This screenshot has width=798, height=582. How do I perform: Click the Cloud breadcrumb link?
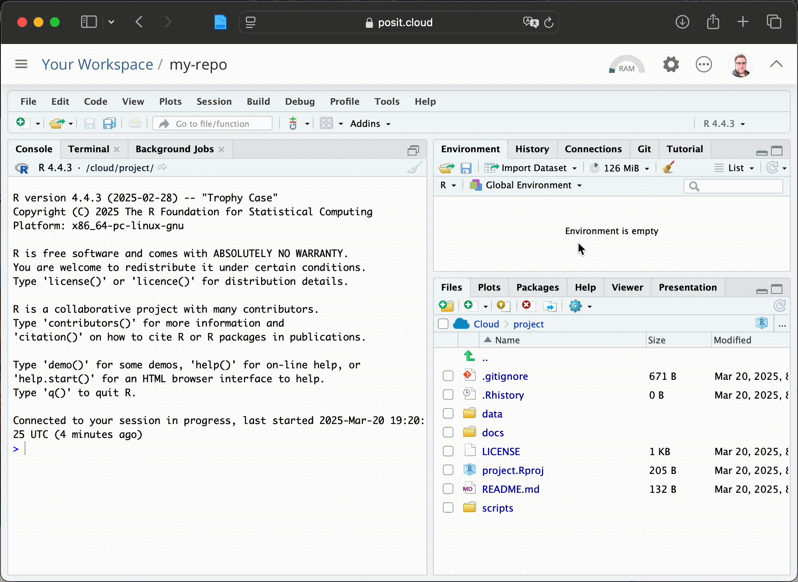(x=486, y=324)
